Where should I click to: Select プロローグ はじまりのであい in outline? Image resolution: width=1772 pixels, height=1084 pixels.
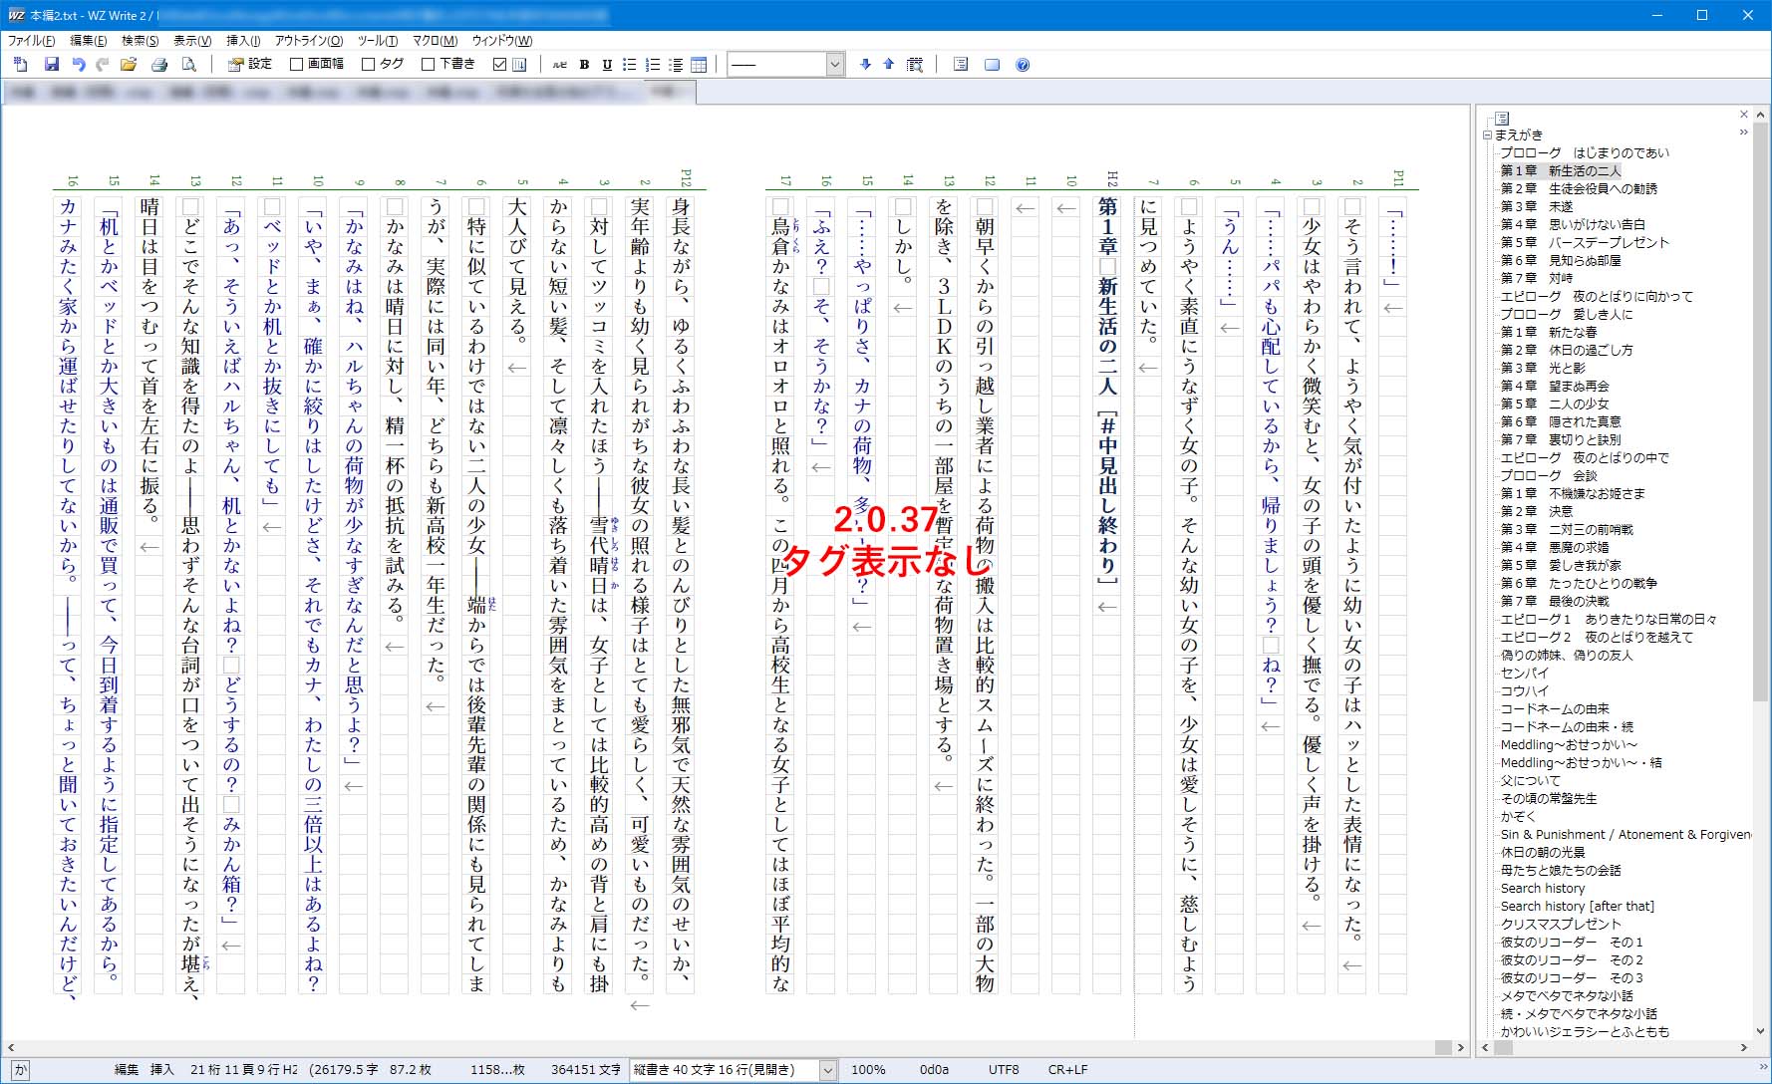[x=1585, y=152]
